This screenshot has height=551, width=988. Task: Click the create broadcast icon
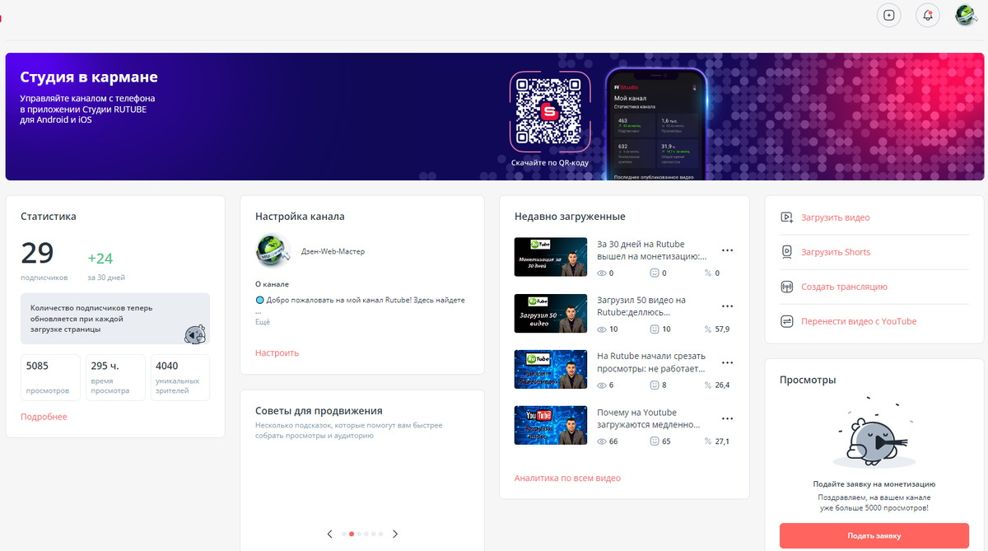pos(786,287)
